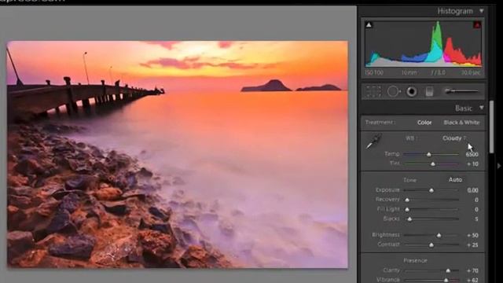
Task: Click the Recovery value 0 field
Action: click(x=476, y=200)
